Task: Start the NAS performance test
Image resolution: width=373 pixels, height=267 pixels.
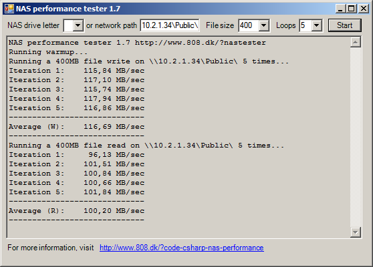Action: point(344,25)
